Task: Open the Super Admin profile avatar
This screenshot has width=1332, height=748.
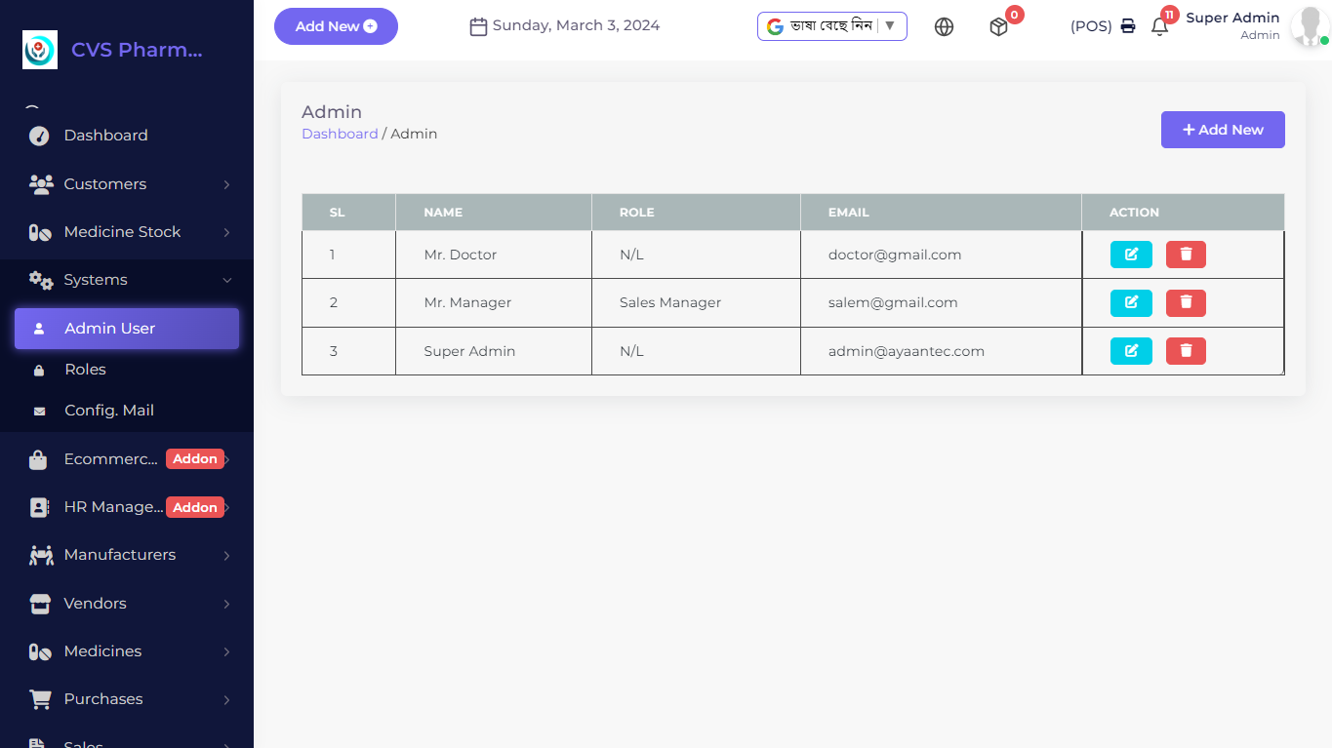Action: point(1307,27)
